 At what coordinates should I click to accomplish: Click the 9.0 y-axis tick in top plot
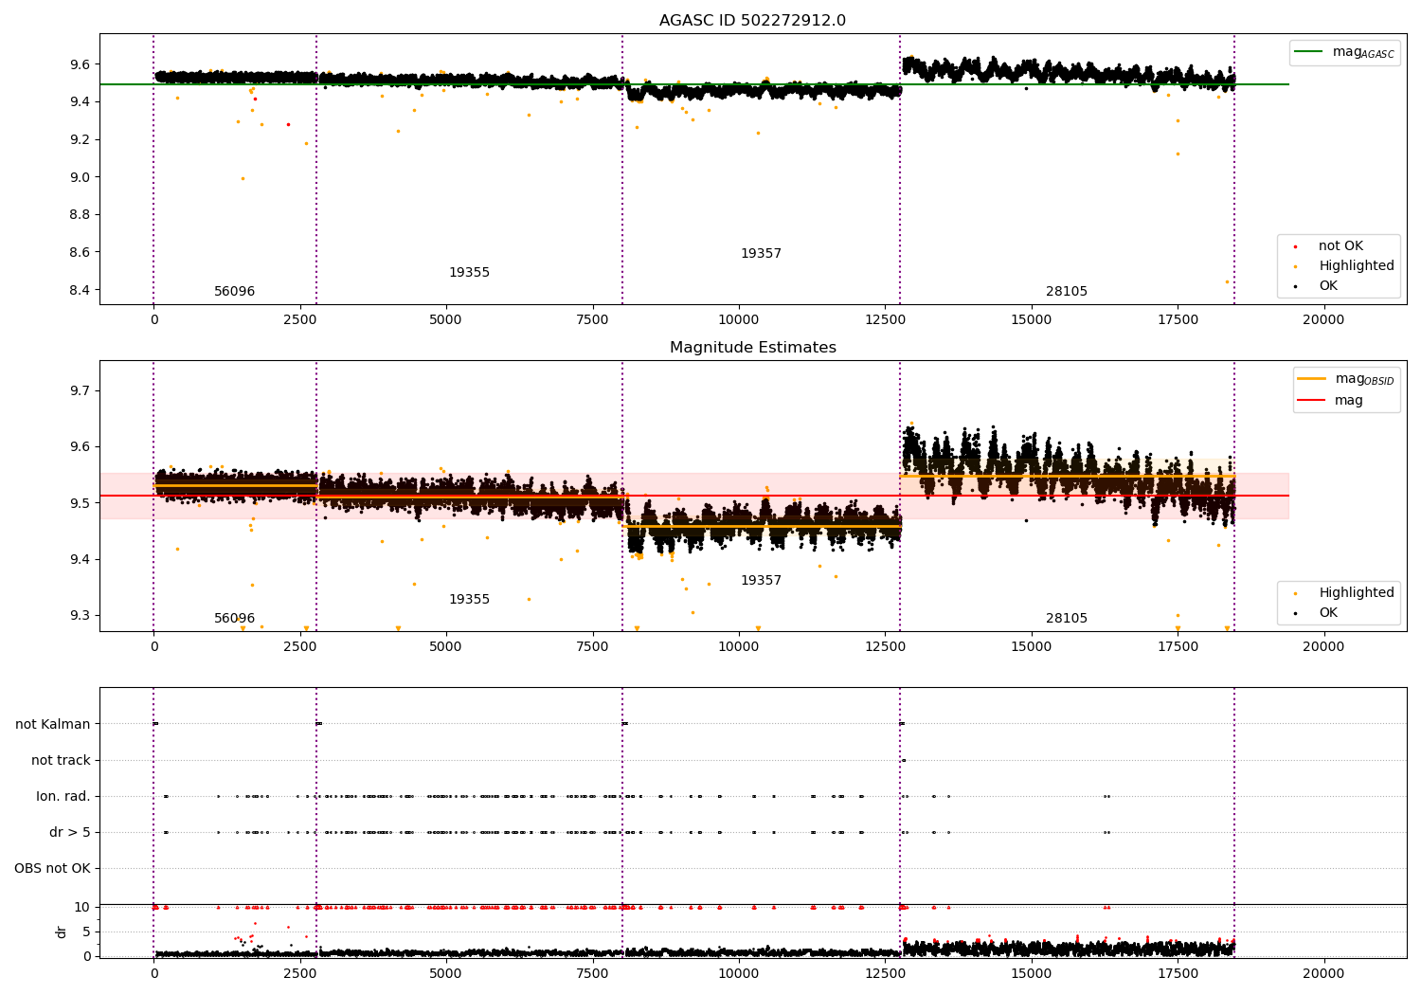coord(80,177)
